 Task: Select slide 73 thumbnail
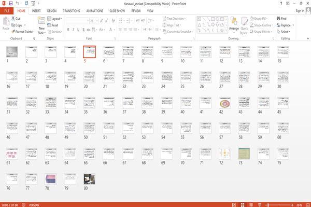tap(244, 154)
